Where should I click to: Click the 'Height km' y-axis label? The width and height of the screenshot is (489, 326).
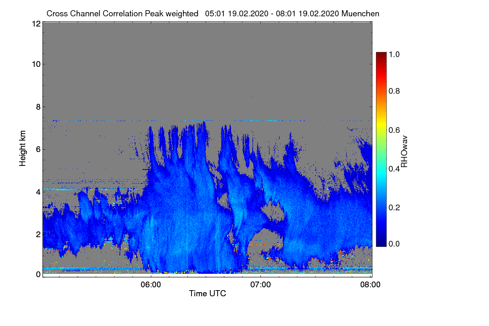pos(23,148)
